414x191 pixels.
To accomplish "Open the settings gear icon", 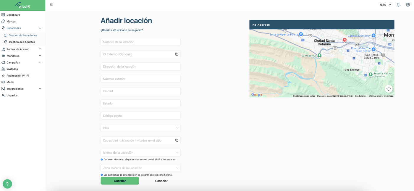I will click(408, 5).
